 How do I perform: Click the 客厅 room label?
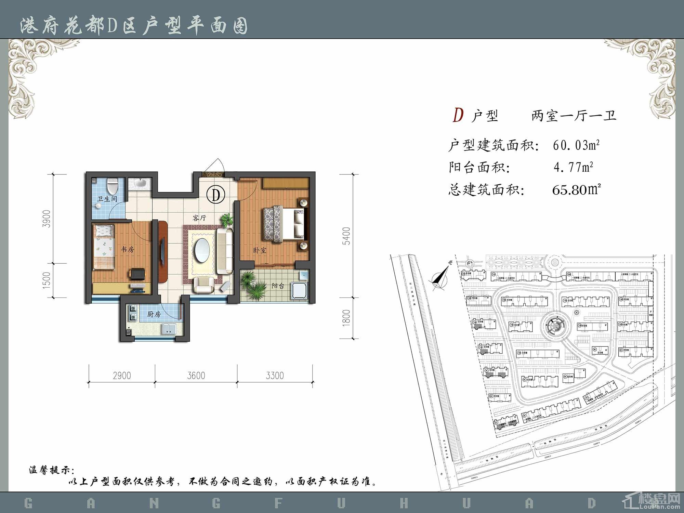pos(199,218)
